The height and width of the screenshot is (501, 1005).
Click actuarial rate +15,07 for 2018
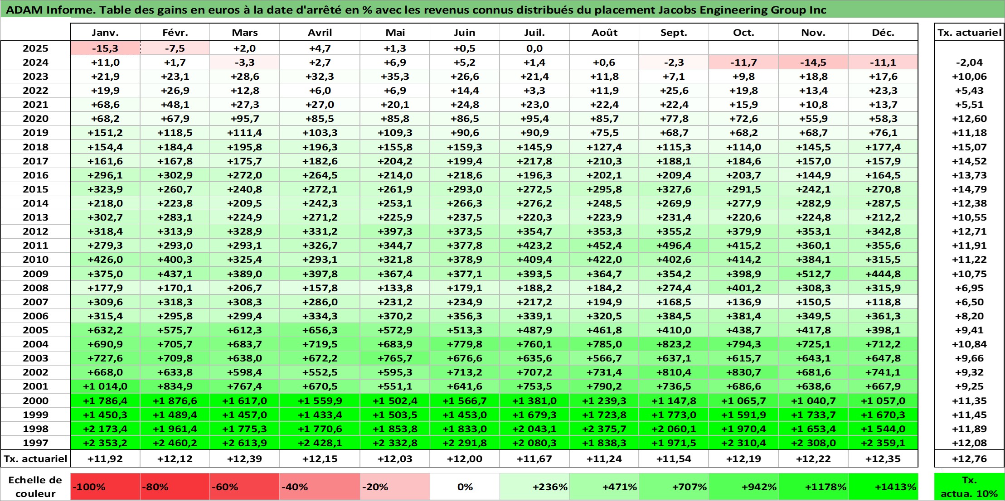969,147
